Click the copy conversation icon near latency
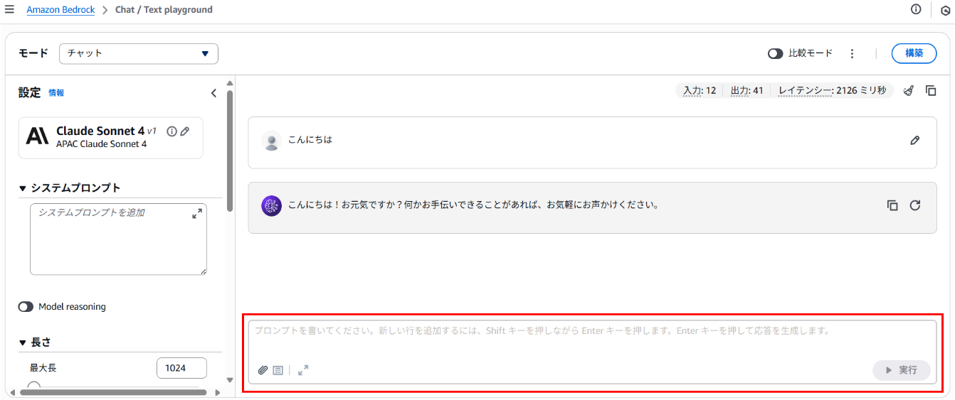 click(x=931, y=90)
